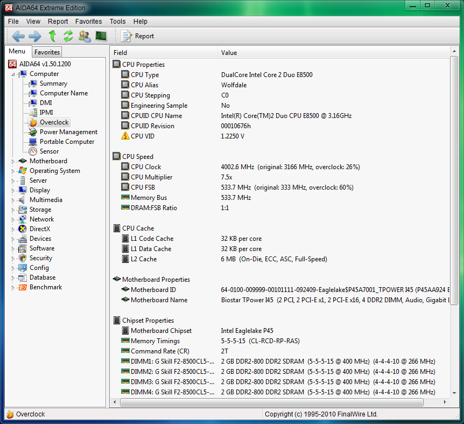This screenshot has width=464, height=424.
Task: Open the Tools menu
Action: pyautogui.click(x=118, y=22)
